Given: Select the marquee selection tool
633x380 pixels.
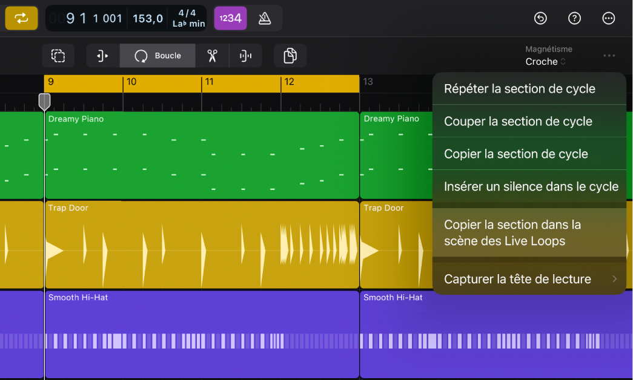Looking at the screenshot, I should [x=58, y=55].
